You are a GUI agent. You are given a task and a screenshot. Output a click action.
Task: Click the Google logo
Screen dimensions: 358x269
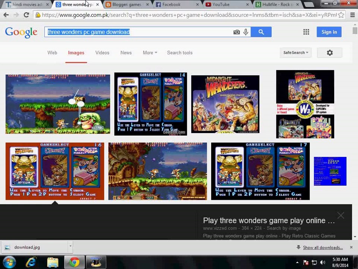coord(21,32)
